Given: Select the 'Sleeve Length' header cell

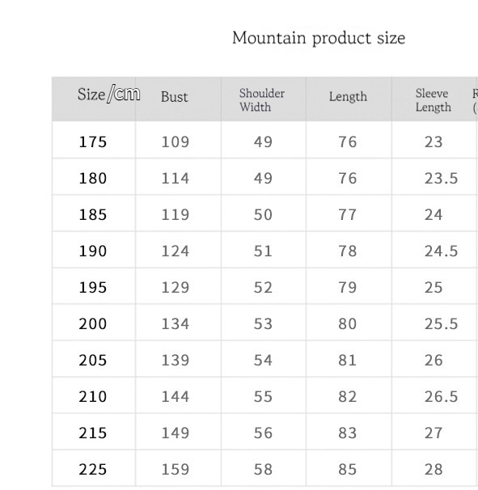Looking at the screenshot, I should coord(433,100).
